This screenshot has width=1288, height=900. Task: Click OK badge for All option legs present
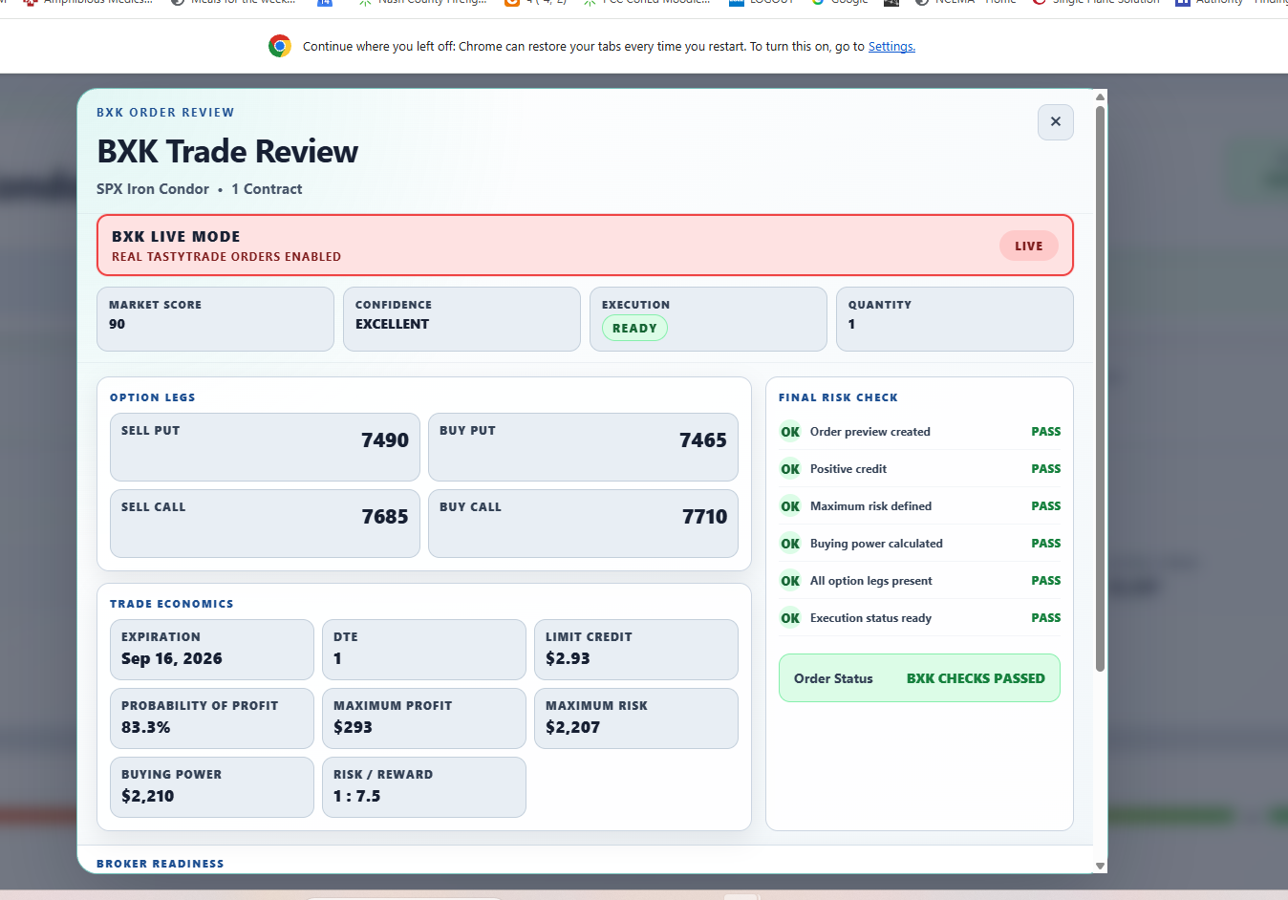(790, 581)
